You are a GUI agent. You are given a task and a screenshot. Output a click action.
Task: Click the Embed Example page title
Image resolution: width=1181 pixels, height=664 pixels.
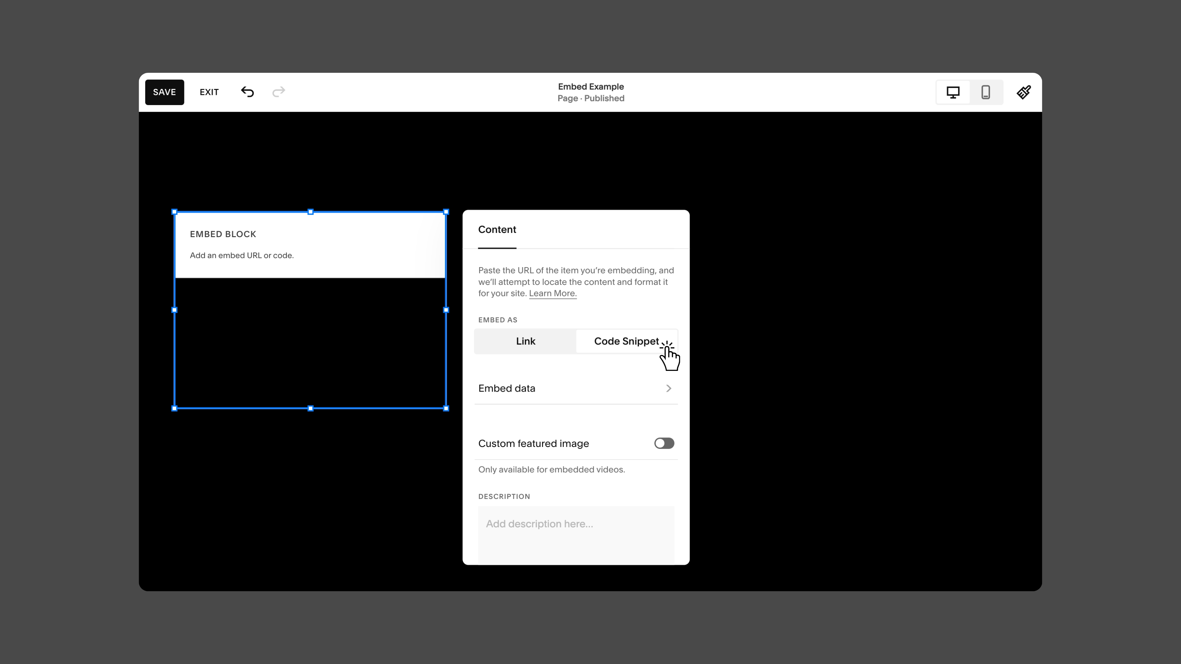[x=590, y=87]
